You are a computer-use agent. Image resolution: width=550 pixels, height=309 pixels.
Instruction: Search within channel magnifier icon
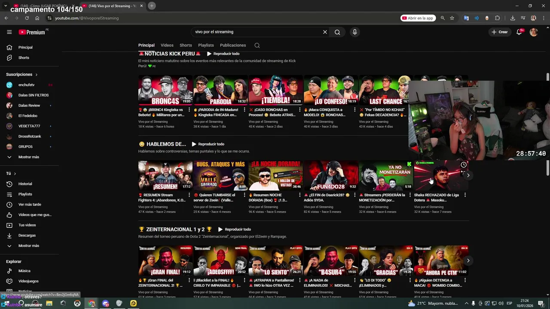[x=257, y=45]
